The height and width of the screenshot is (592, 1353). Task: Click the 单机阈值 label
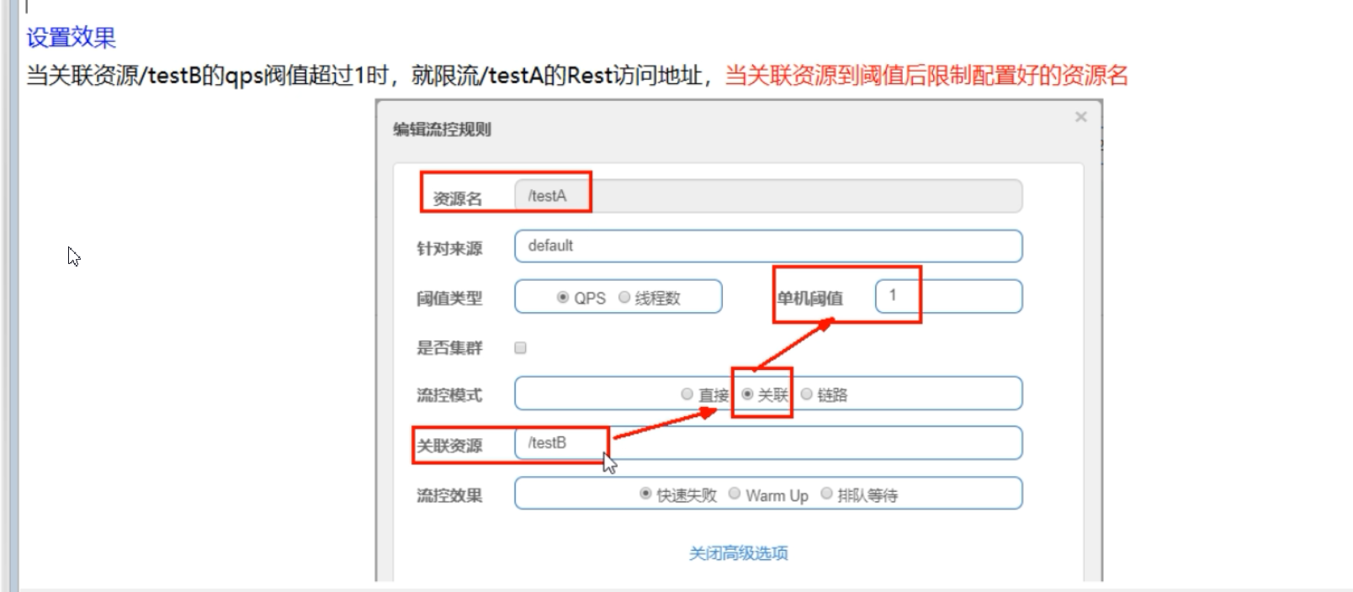tap(809, 298)
